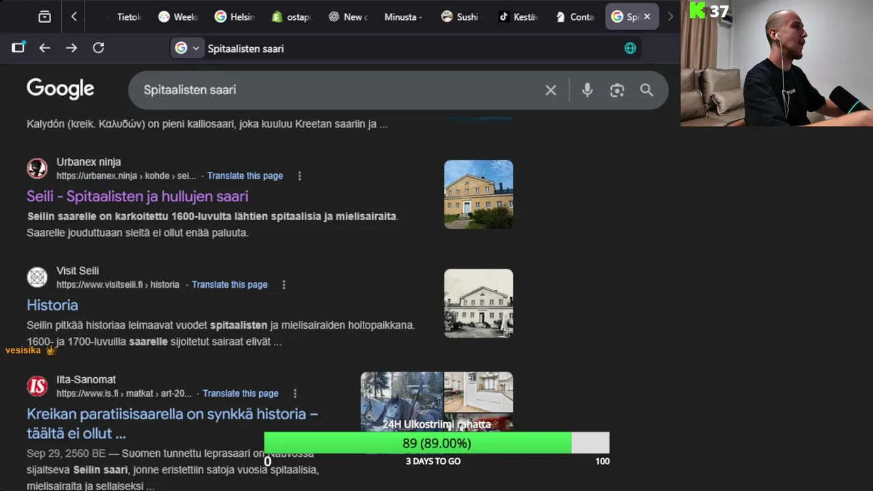Click the https://www.visitseili.fi › historia URL text

118,285
